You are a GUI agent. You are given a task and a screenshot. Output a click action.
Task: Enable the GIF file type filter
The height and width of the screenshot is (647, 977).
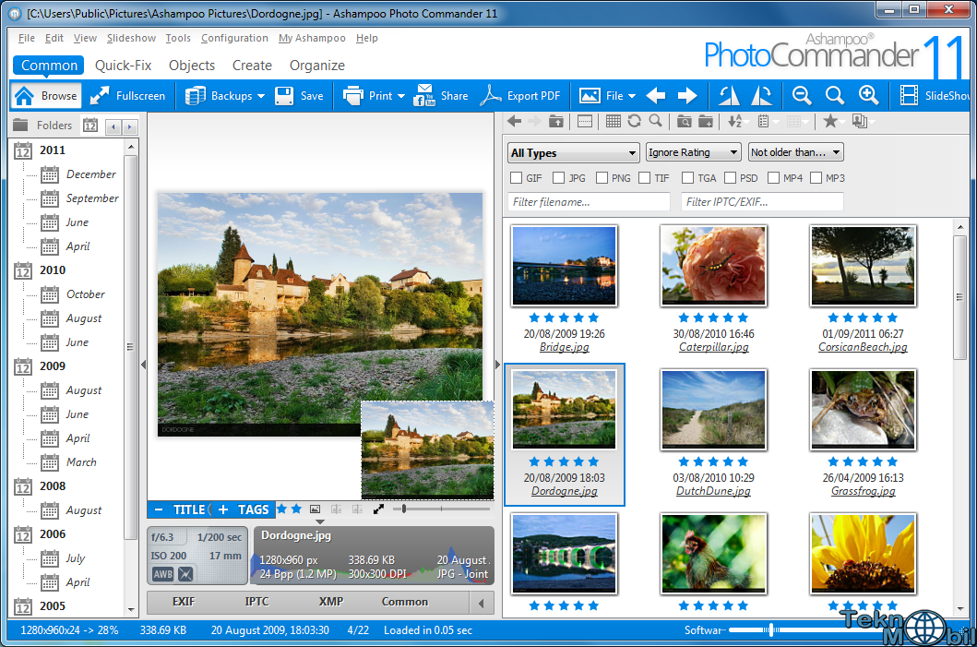pos(516,178)
